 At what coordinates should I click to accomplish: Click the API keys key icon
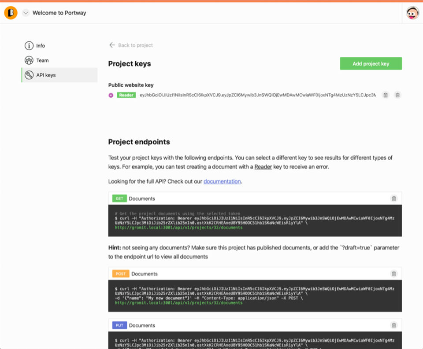click(29, 75)
